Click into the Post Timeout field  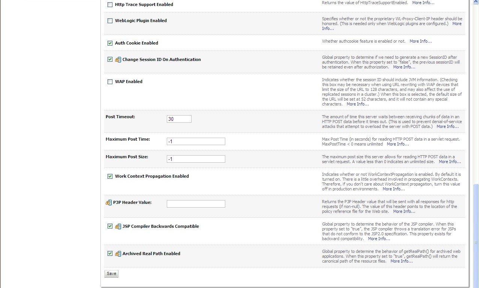(x=179, y=119)
